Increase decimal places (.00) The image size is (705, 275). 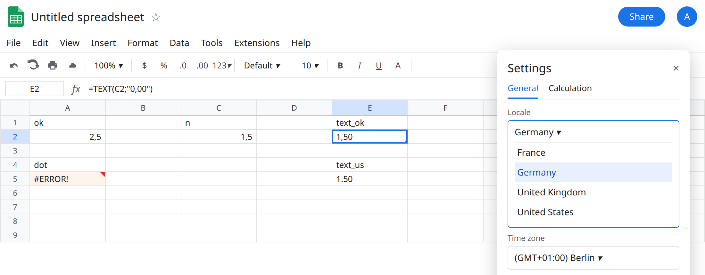click(202, 66)
